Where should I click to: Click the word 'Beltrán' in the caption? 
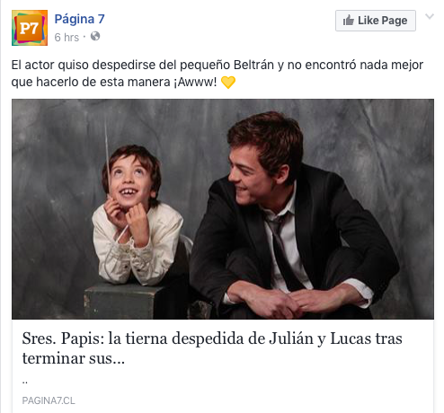253,65
